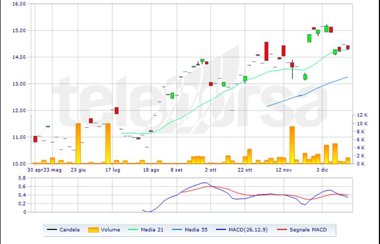Click the red candle above 30 apr
This screenshot has width=380, height=244.
[35, 139]
